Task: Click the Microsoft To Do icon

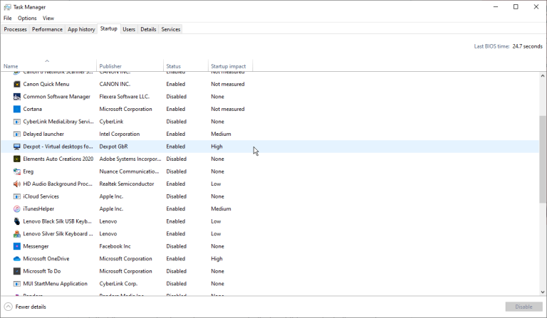Action: click(x=17, y=271)
